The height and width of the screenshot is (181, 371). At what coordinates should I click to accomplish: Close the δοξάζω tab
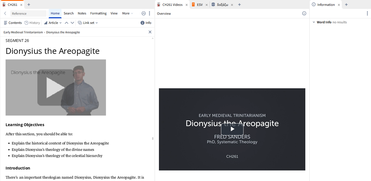pos(232,5)
